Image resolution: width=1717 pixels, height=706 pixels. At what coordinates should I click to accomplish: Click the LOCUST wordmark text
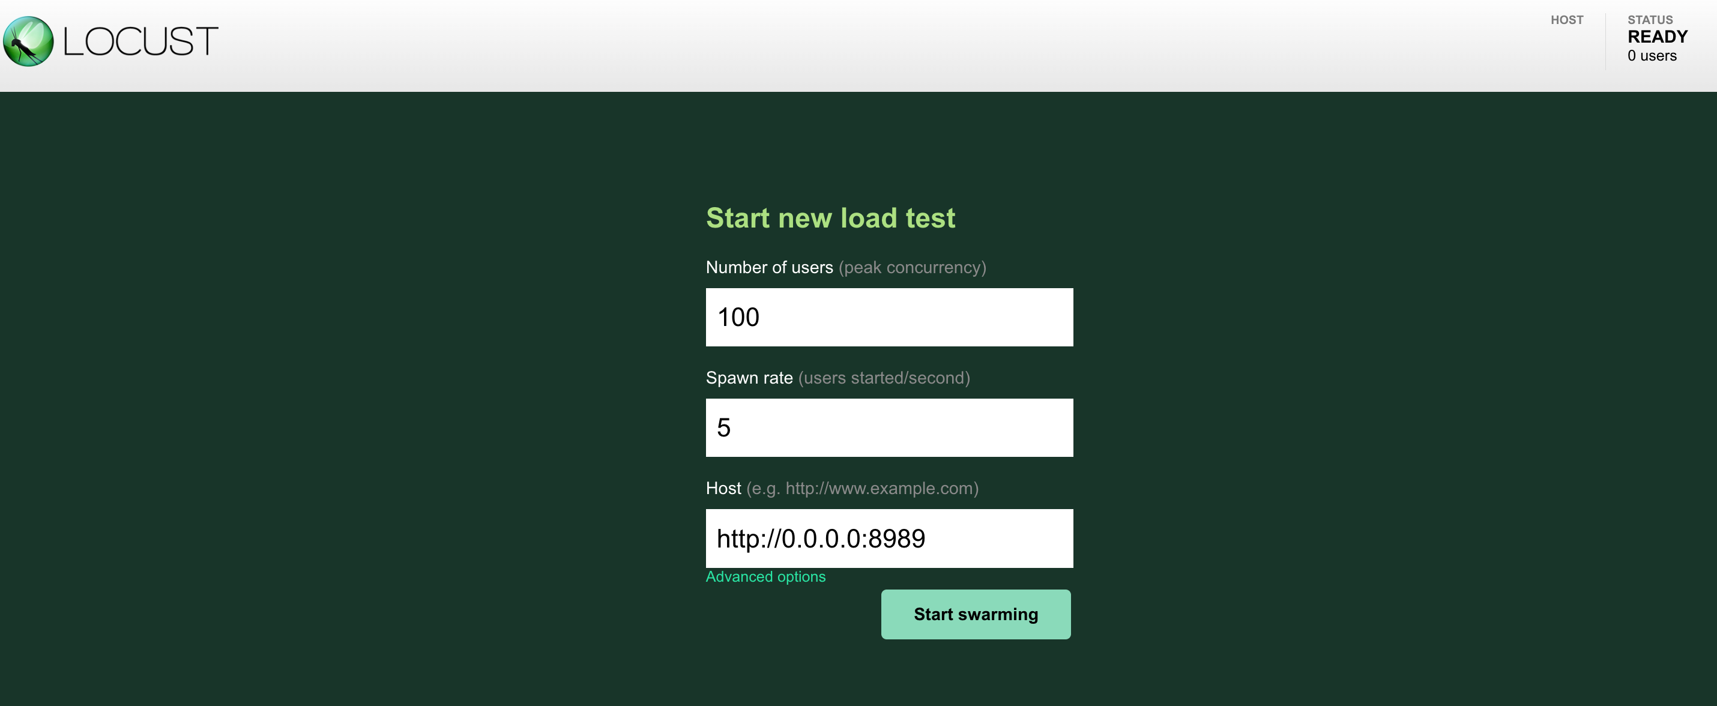140,42
